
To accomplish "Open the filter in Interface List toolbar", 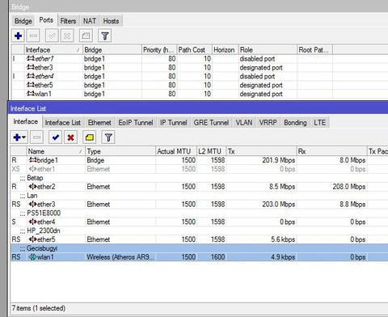I will pyautogui.click(x=108, y=137).
